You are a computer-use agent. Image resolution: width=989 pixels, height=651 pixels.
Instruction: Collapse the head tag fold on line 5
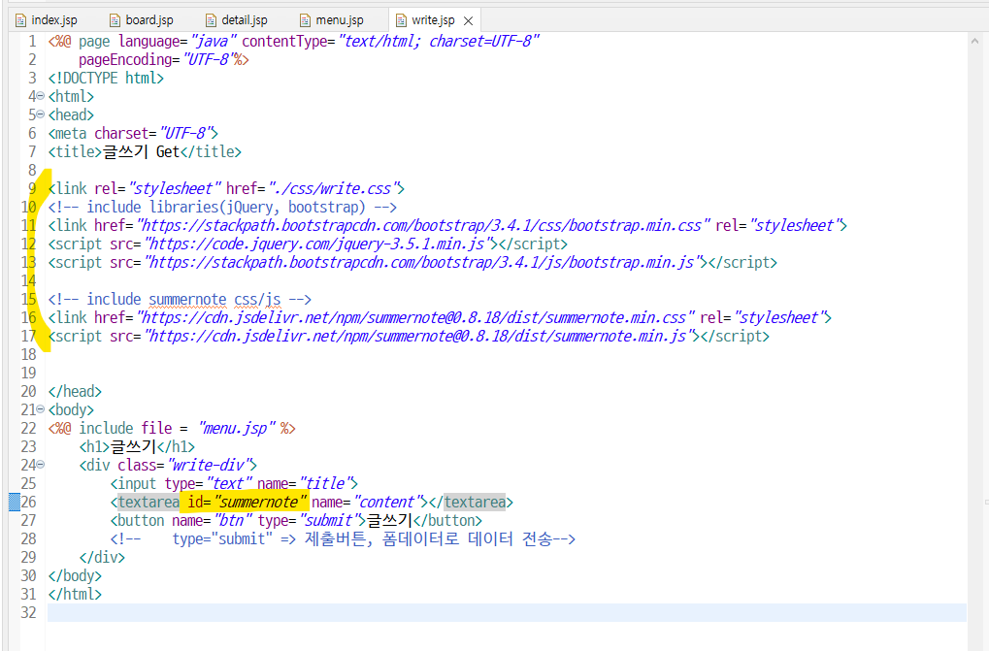point(41,114)
